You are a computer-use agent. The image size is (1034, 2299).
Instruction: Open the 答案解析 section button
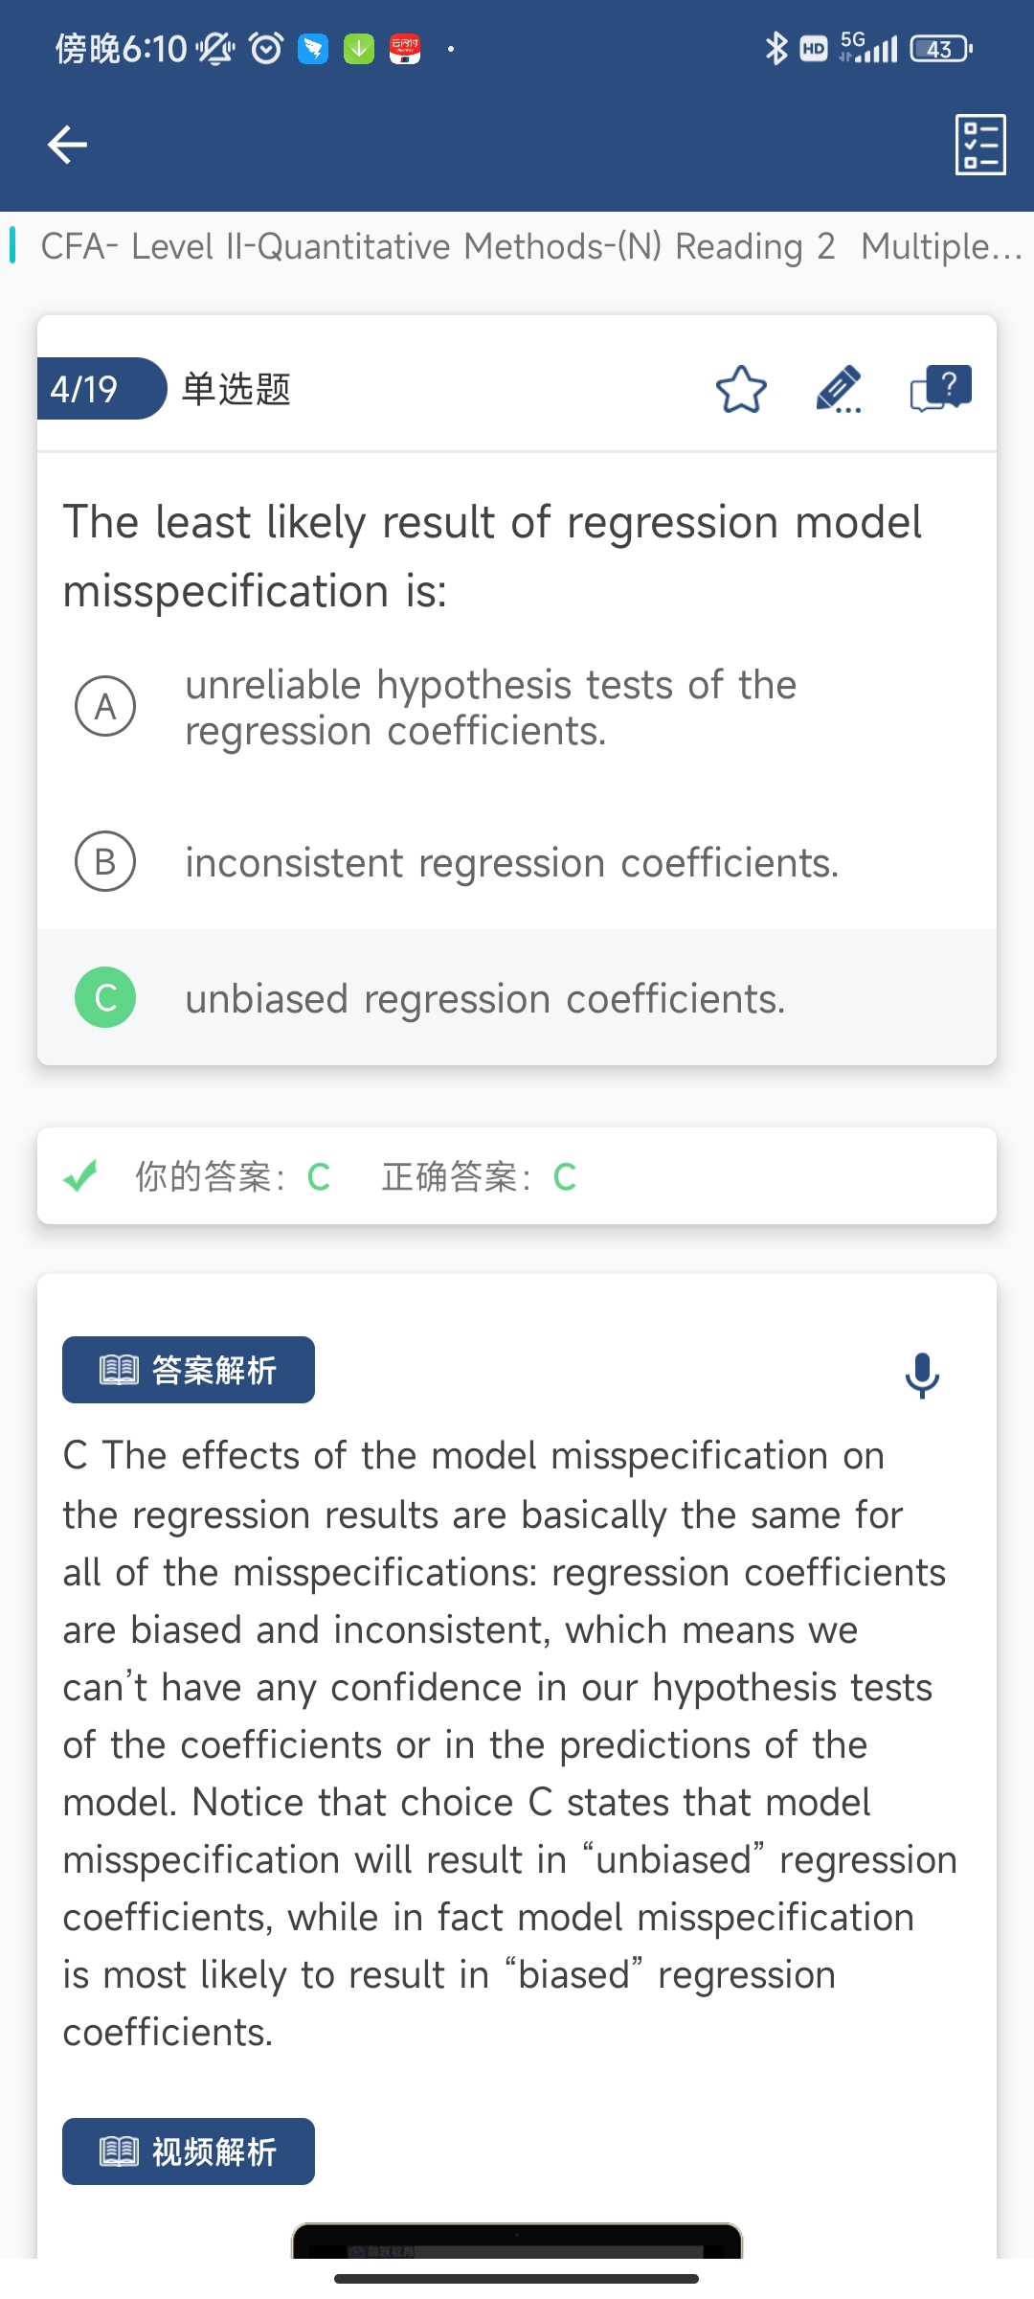click(189, 1370)
